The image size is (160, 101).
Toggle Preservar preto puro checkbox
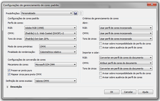coord(9,70)
